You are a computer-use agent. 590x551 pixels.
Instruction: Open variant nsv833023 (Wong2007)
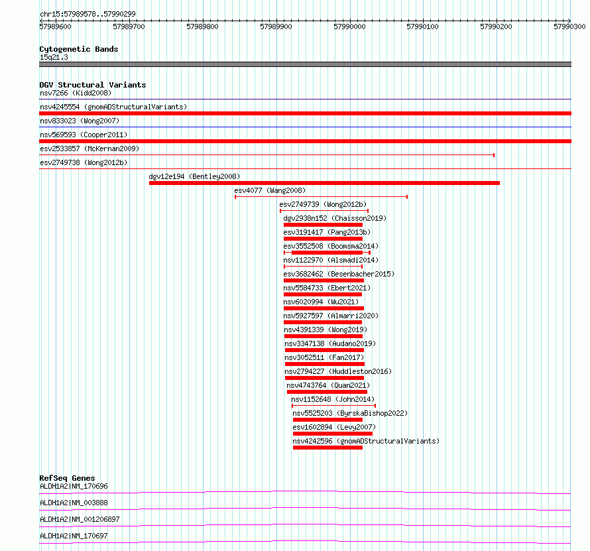[80, 121]
